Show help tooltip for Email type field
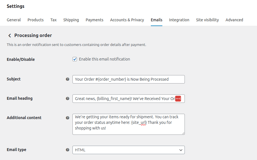Viewport: 257px width, 160px height. coord(67,150)
